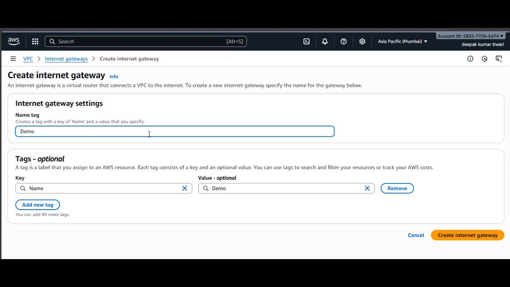Launch the CloudShell icon
Viewport: 510px width, 287px height.
306,41
